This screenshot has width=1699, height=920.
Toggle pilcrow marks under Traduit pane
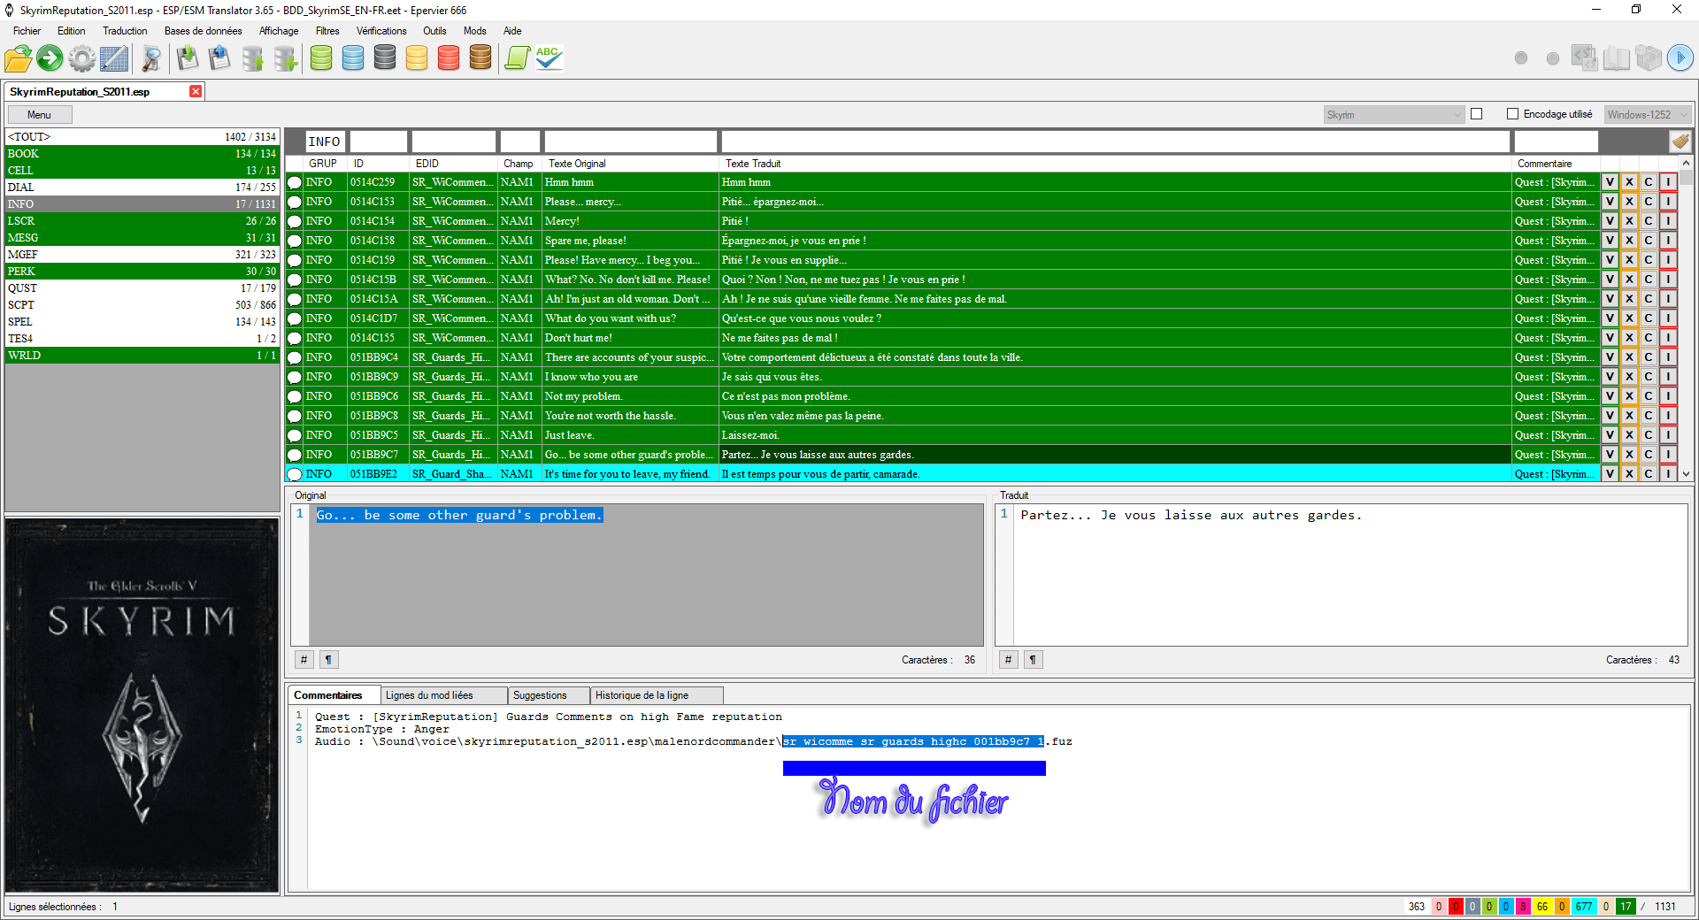point(1034,660)
